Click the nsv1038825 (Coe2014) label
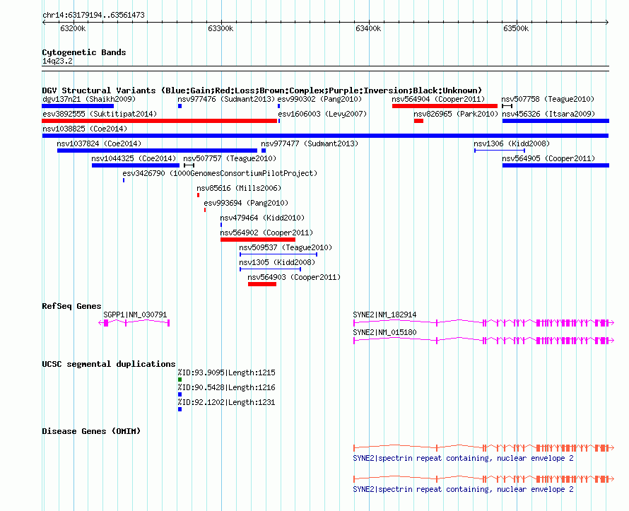The height and width of the screenshot is (511, 629). (85, 129)
